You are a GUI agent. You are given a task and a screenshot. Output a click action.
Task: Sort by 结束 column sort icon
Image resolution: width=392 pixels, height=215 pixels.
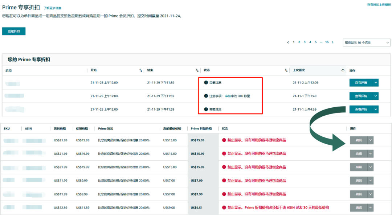[x=197, y=70]
